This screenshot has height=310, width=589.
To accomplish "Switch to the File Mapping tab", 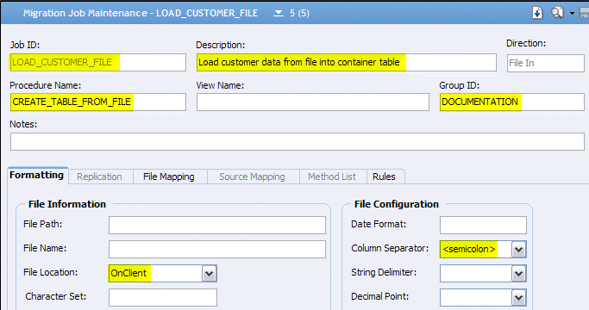I will click(169, 177).
